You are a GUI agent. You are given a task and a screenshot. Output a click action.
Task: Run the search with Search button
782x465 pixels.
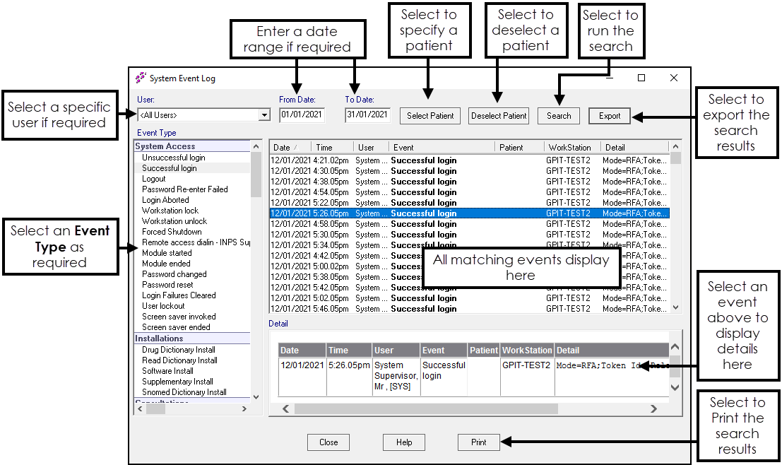pyautogui.click(x=558, y=116)
